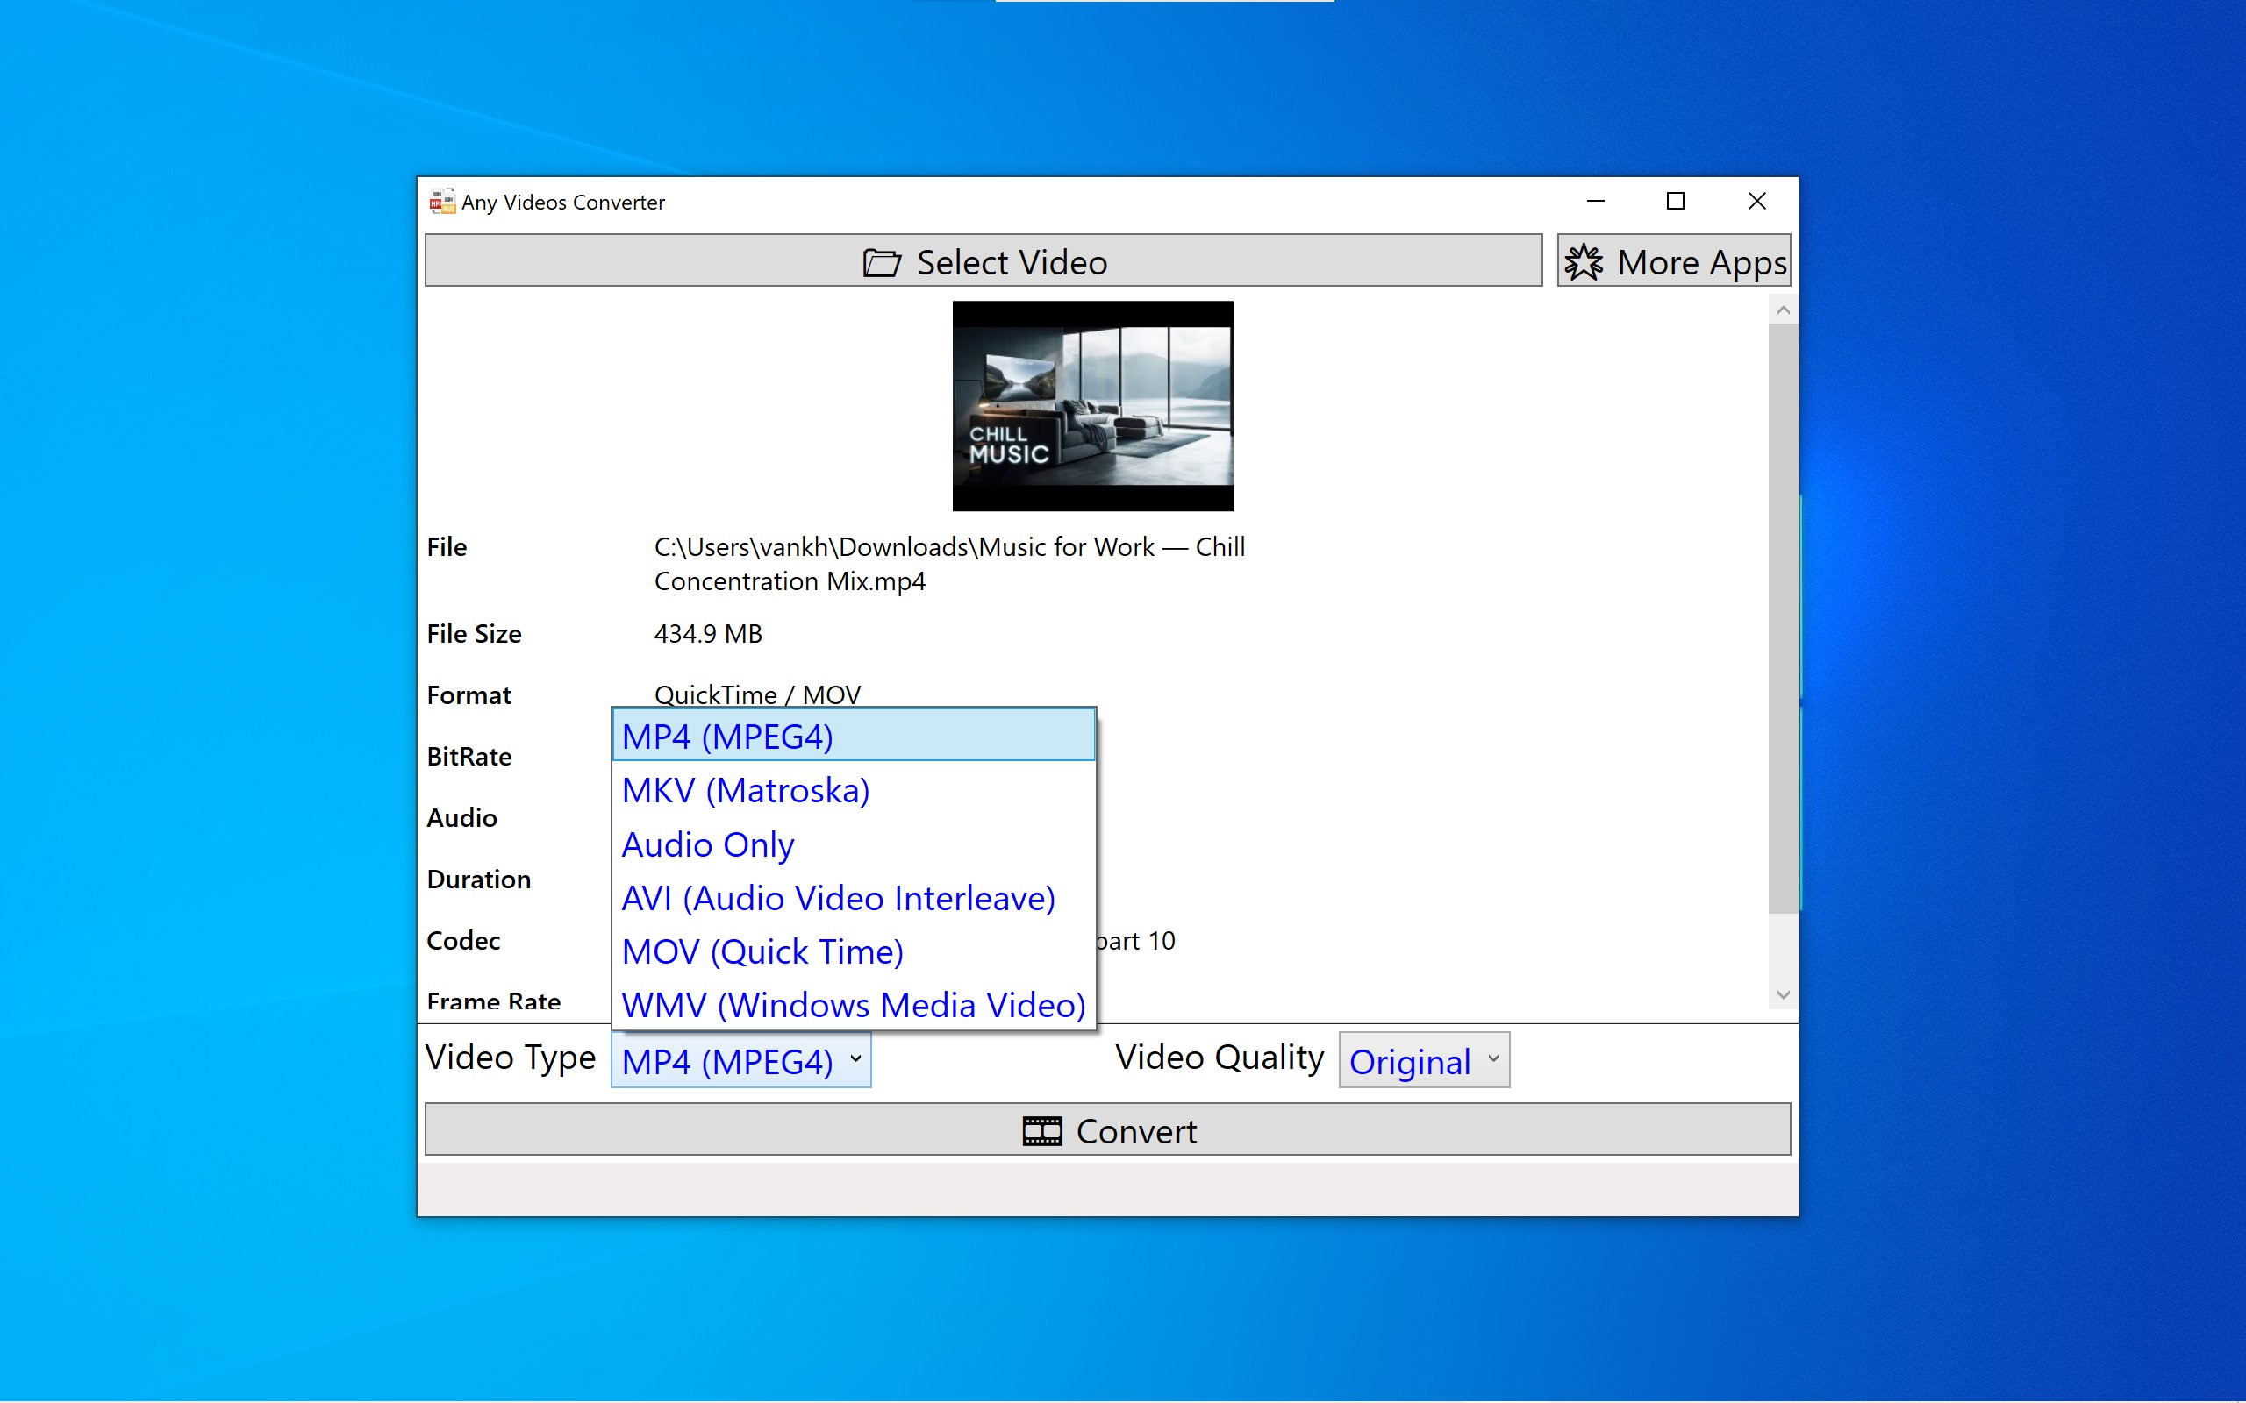Click the folder icon on Select Video
This screenshot has width=2246, height=1403.
tap(881, 262)
